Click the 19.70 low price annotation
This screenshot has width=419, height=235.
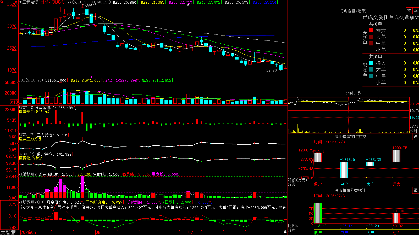pos(271,70)
